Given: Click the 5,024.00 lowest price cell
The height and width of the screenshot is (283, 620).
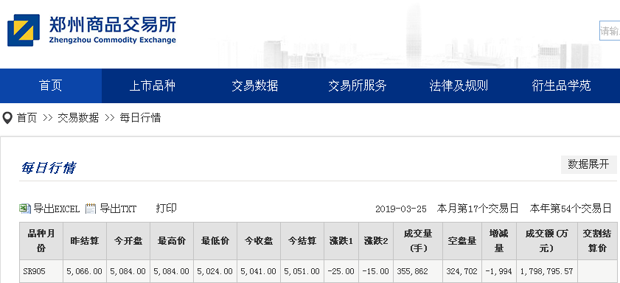Looking at the screenshot, I should point(215,271).
